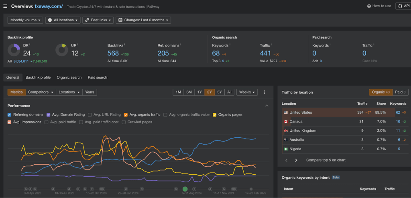
Task: Click the Ref. domains info icon
Action: [x=181, y=45]
